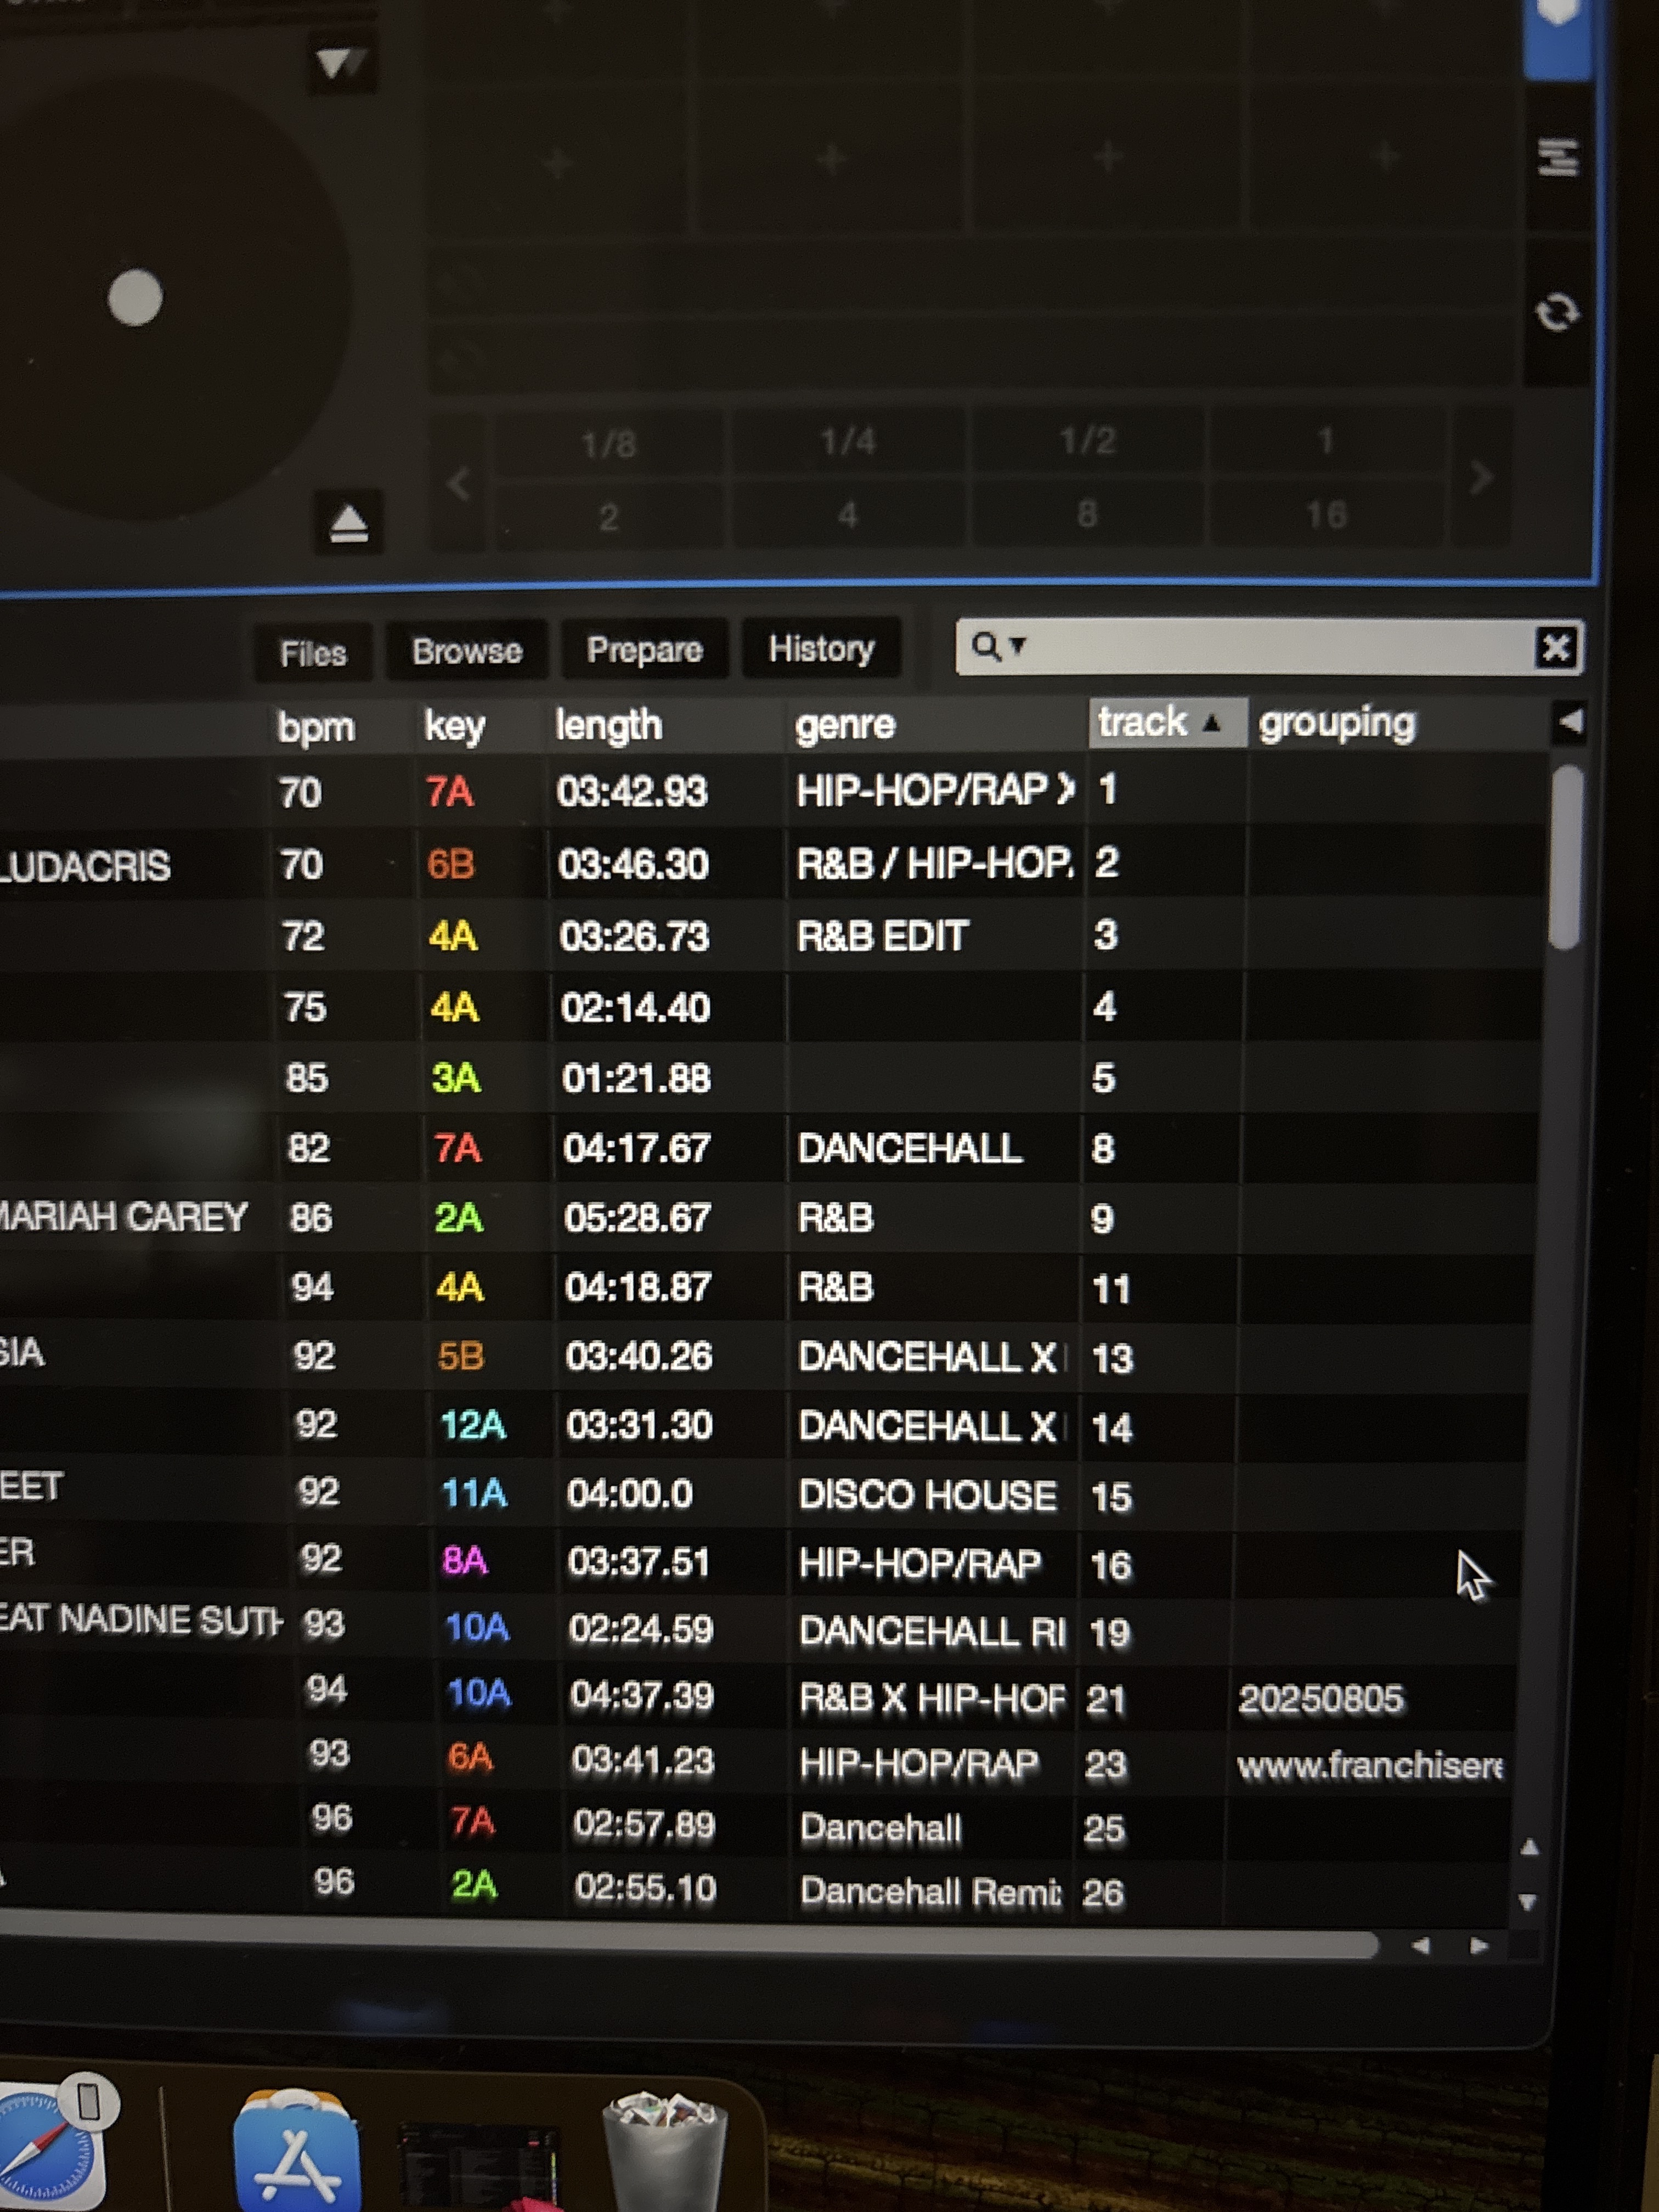Click the stacked lines panel icon
1659x2212 pixels.
point(1557,157)
